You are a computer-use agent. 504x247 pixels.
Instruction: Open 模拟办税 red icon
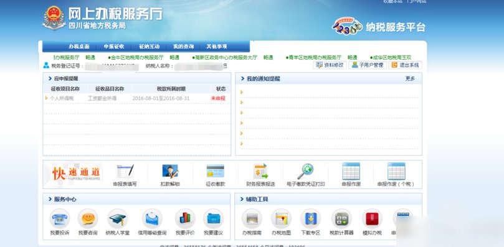(372, 219)
